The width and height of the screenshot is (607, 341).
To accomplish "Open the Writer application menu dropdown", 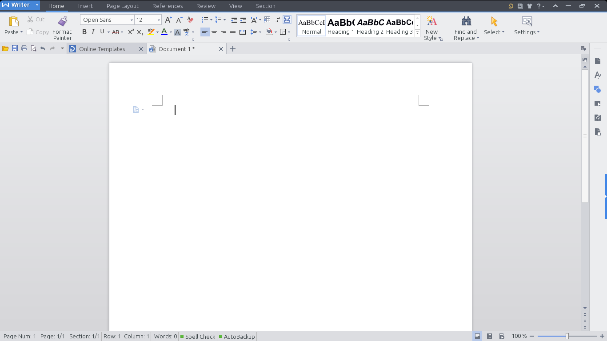I will pyautogui.click(x=37, y=5).
